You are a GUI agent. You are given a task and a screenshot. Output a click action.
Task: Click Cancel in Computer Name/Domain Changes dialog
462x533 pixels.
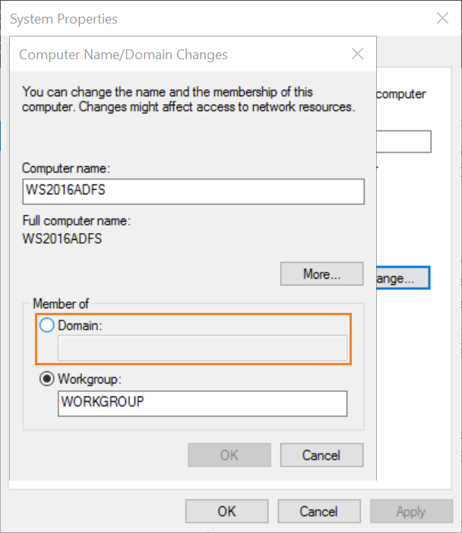click(322, 455)
